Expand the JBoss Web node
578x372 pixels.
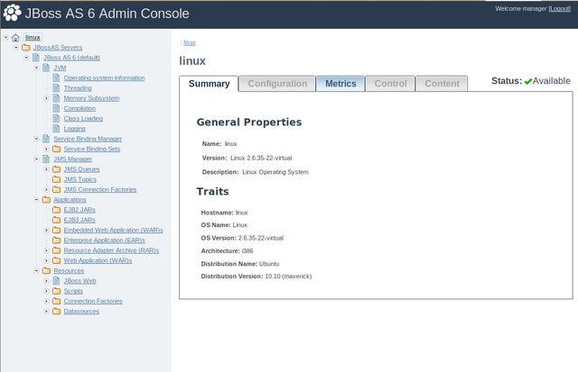tap(46, 281)
